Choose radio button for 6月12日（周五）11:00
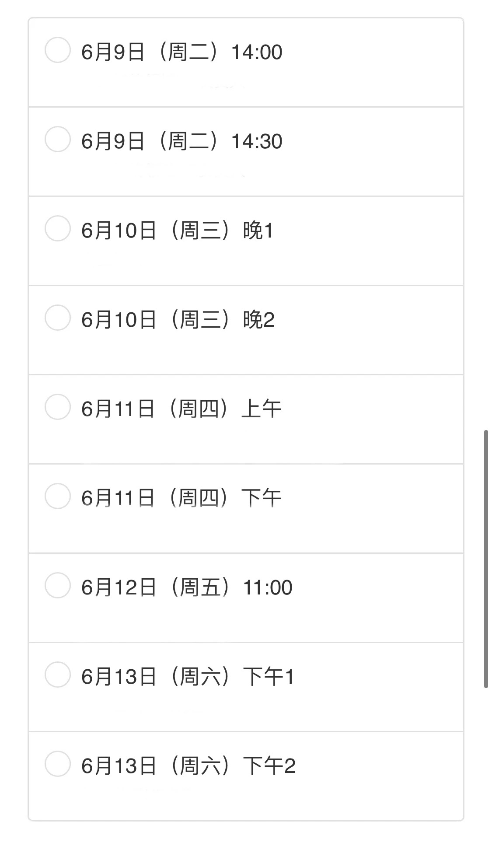 [58, 586]
